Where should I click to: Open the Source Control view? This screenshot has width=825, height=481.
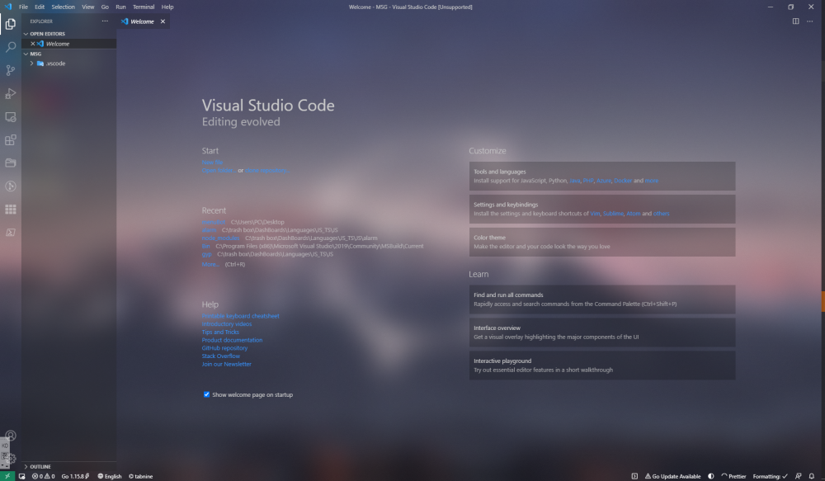(11, 70)
